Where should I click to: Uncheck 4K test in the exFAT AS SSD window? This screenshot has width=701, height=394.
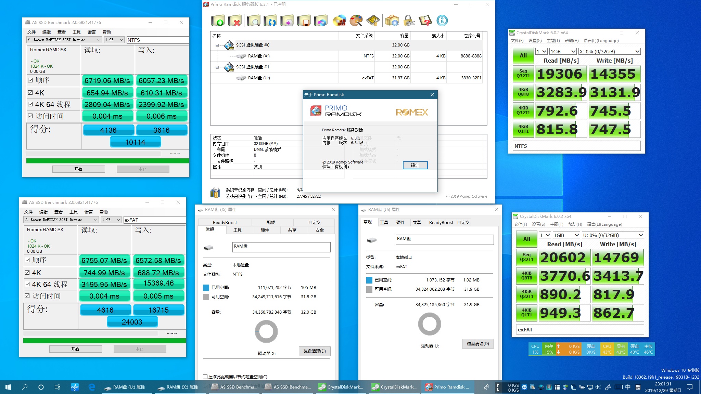(x=27, y=273)
